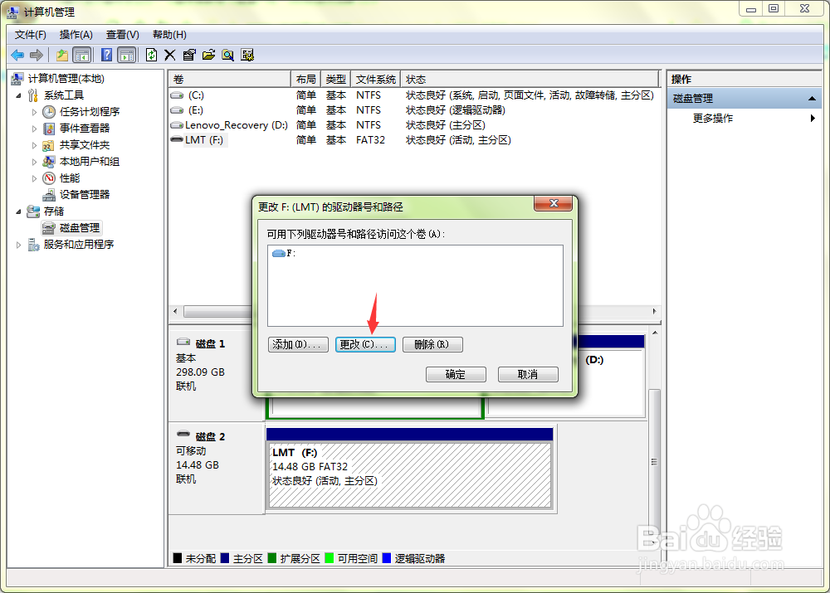This screenshot has height=593, width=830.
Task: Click the Status (状态) column header
Action: [530, 80]
